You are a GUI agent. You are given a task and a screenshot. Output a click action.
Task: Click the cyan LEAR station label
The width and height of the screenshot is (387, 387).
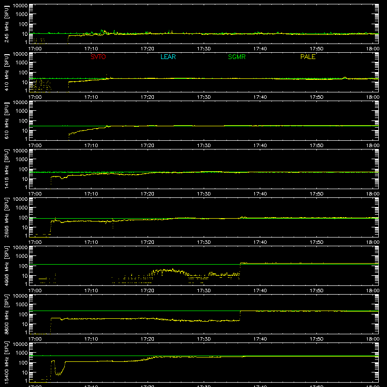[168, 57]
